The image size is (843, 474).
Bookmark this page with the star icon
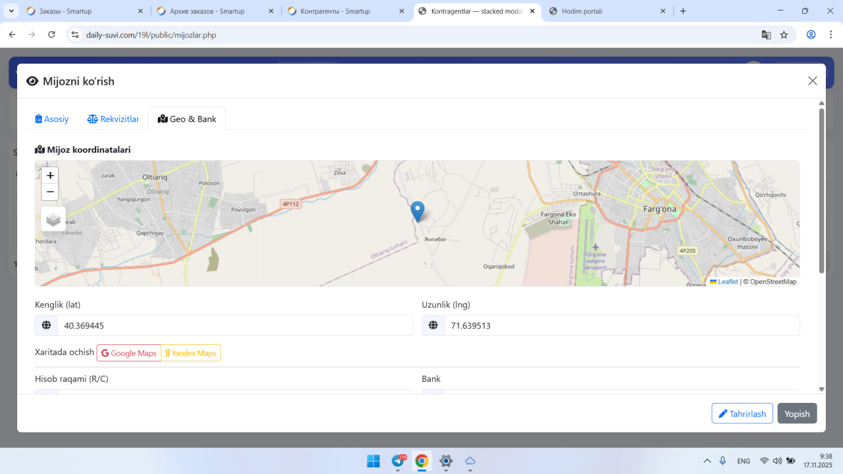click(x=784, y=35)
